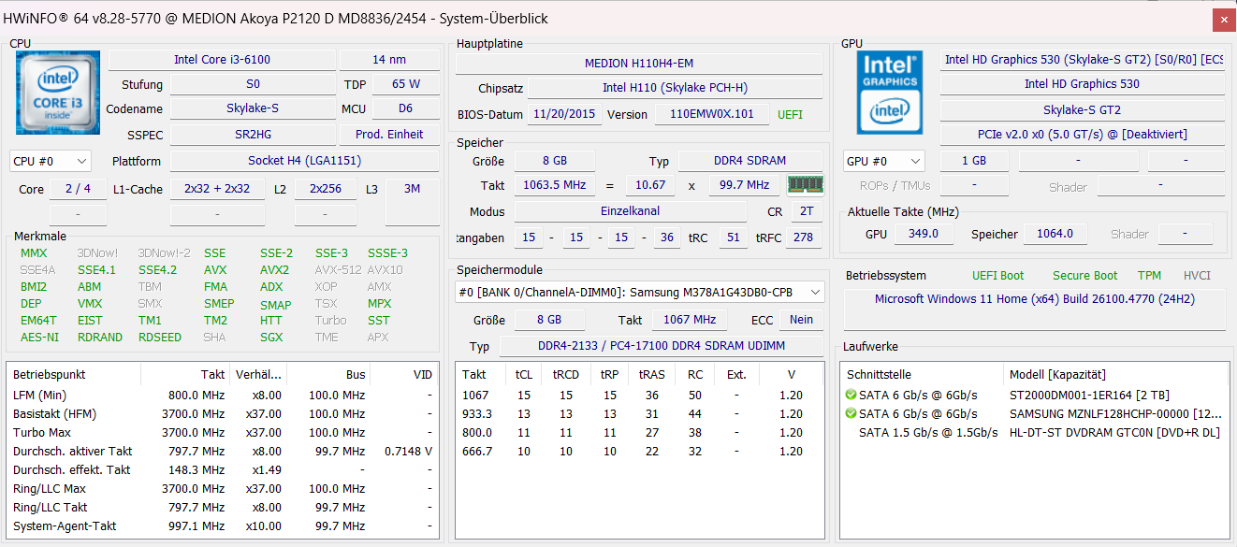1237x547 pixels.
Task: Click the UEFI Boot indicator
Action: (997, 276)
